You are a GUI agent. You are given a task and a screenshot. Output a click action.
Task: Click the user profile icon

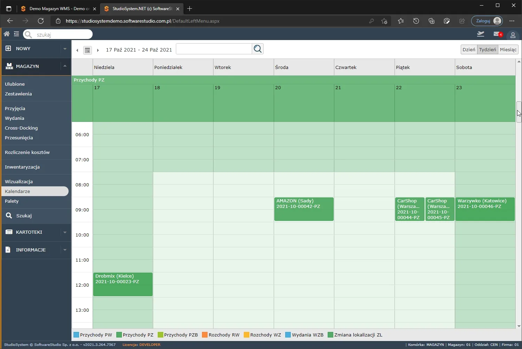pos(513,35)
